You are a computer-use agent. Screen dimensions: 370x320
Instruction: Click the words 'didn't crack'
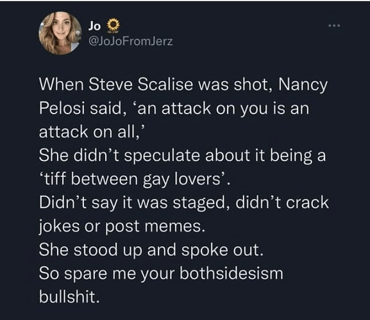(282, 203)
